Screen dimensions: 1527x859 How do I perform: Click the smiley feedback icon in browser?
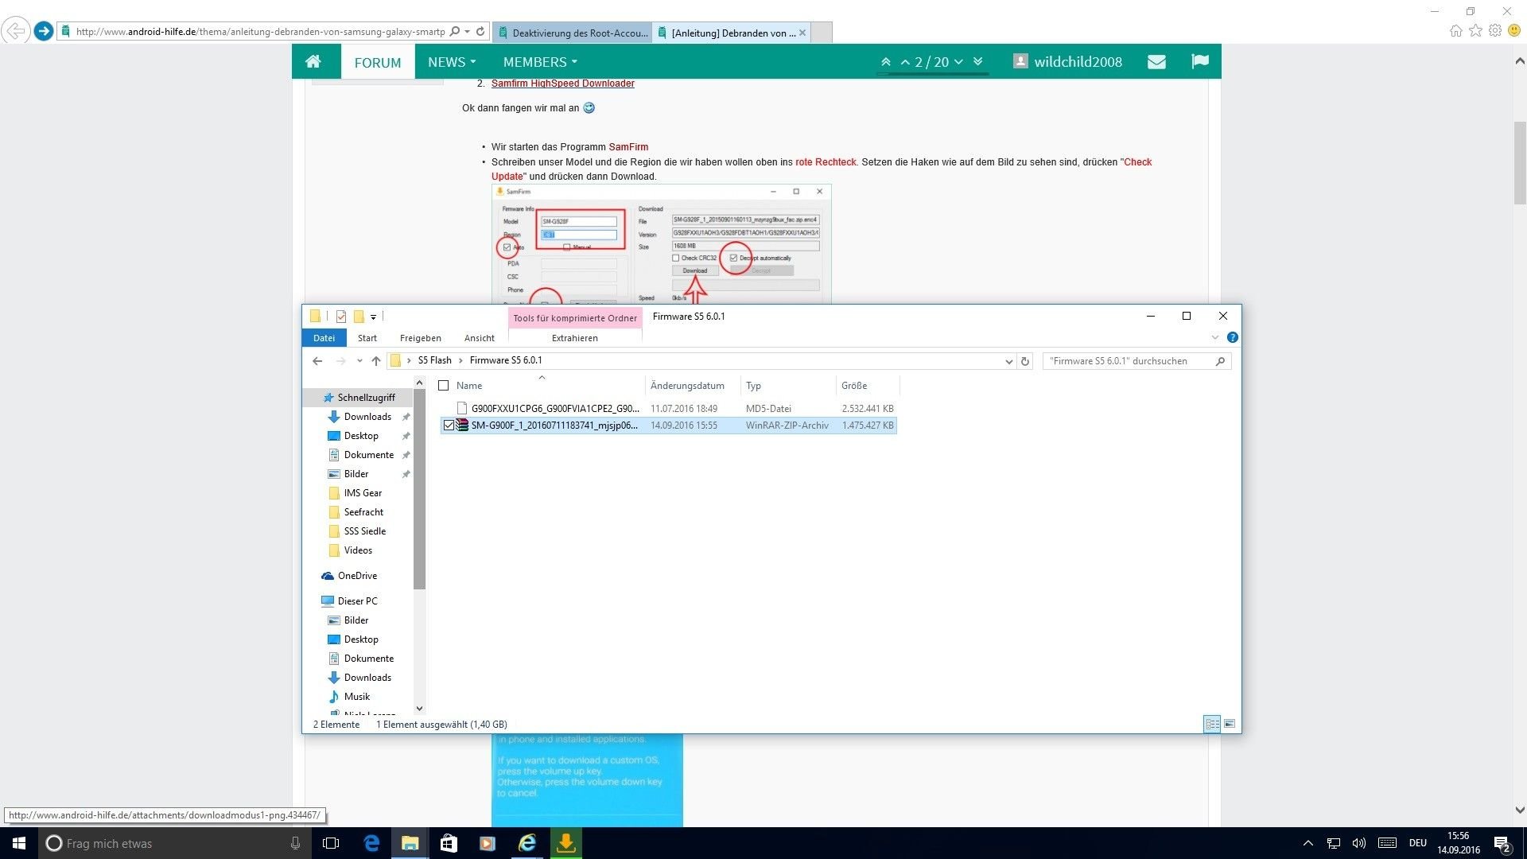coord(1514,30)
